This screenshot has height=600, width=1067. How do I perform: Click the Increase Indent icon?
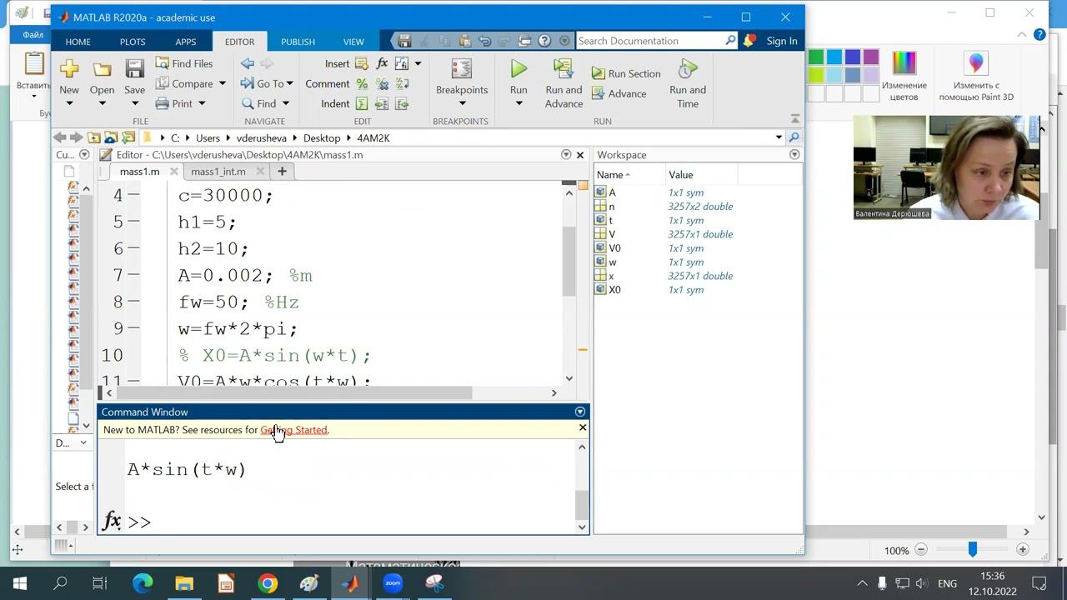click(x=382, y=103)
